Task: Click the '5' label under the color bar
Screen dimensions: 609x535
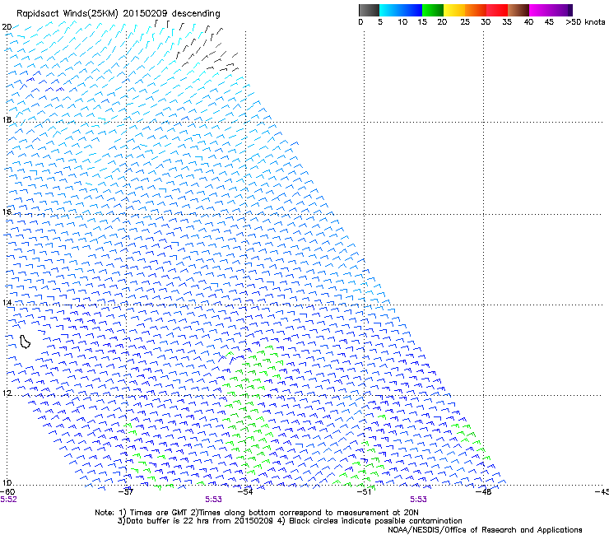Action: click(380, 22)
